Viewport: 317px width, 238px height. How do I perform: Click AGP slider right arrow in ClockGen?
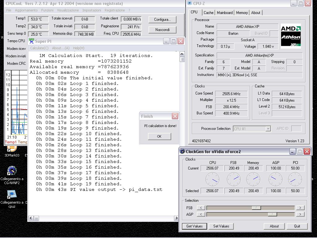coord(300,214)
